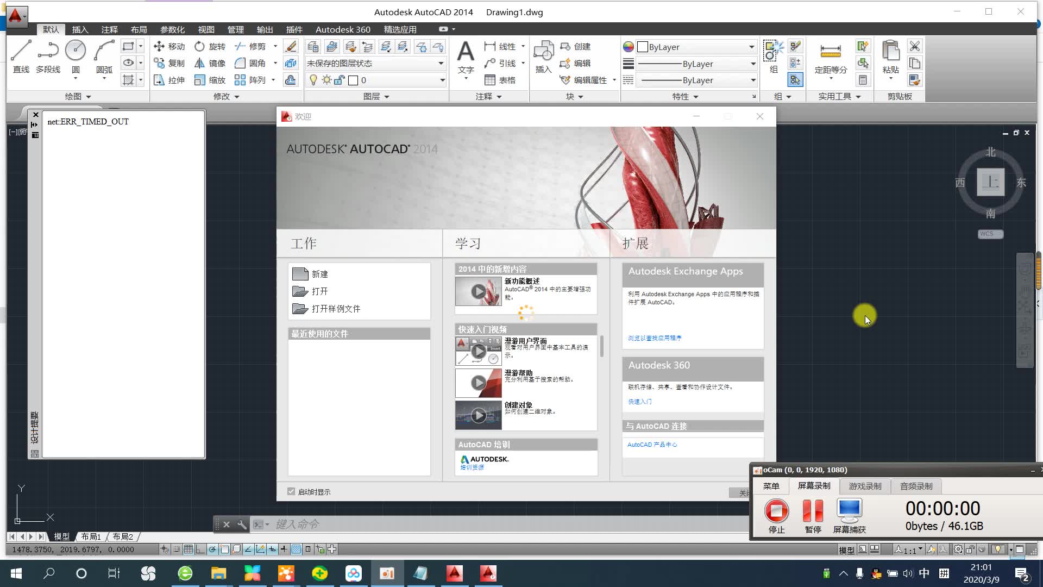
Task: Click the Move (移动) tool icon
Action: pos(159,47)
